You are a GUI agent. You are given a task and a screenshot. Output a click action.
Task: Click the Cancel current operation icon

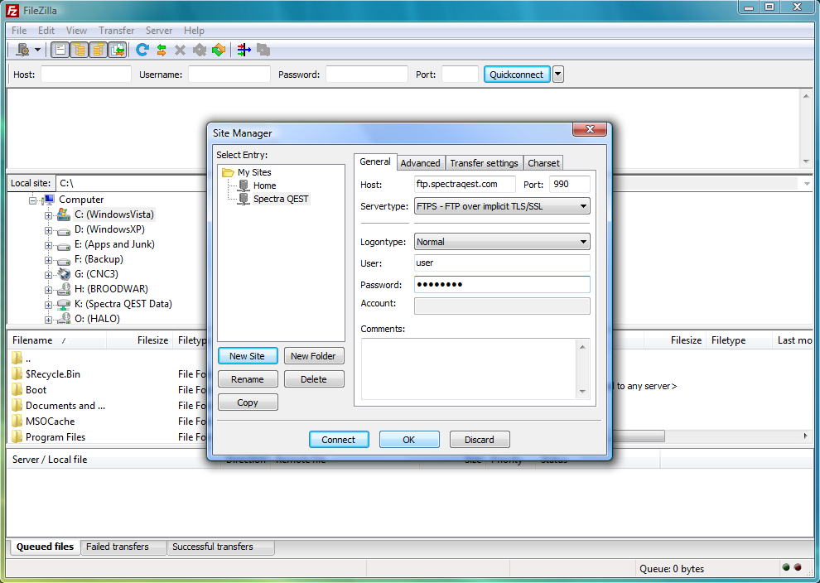click(180, 50)
